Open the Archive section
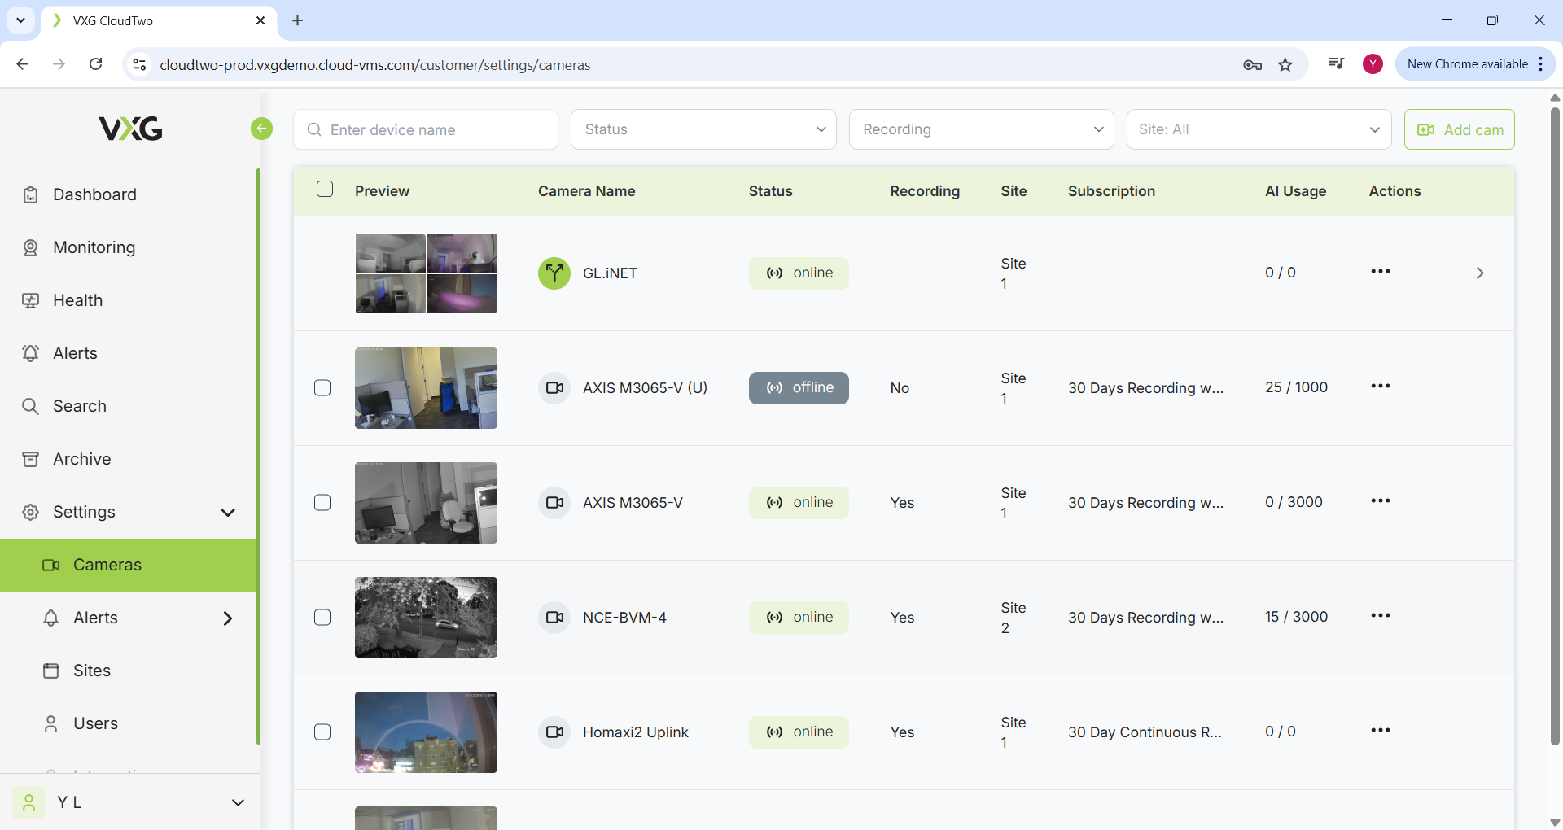The image size is (1563, 830). click(81, 459)
